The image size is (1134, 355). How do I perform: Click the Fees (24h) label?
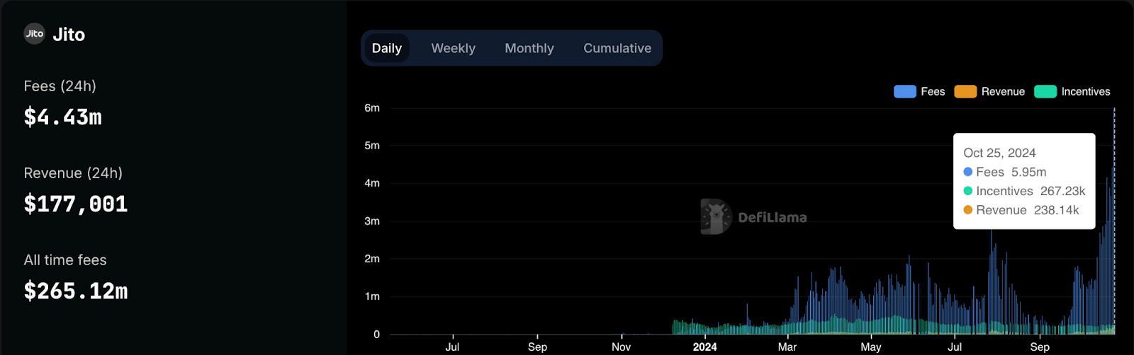coord(60,86)
